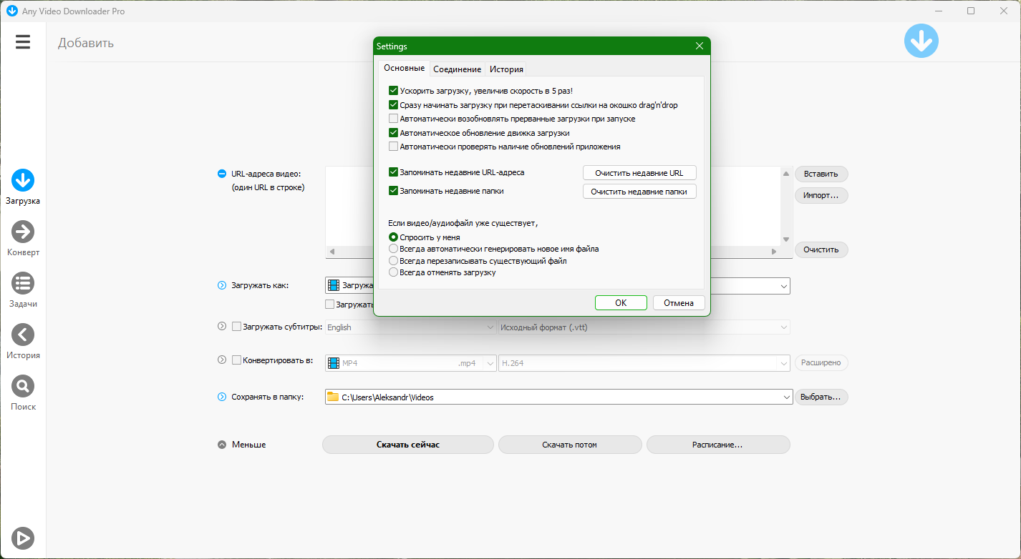
Task: Enable Загружать субтитры checkbox
Action: [x=236, y=327]
